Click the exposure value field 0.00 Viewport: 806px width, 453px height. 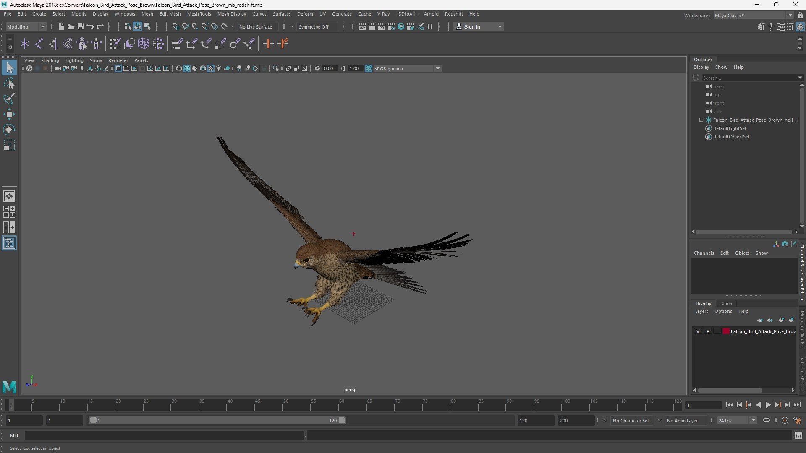coord(329,68)
